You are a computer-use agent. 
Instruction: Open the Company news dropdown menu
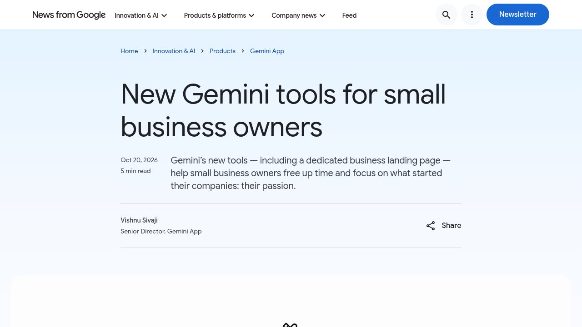click(298, 15)
